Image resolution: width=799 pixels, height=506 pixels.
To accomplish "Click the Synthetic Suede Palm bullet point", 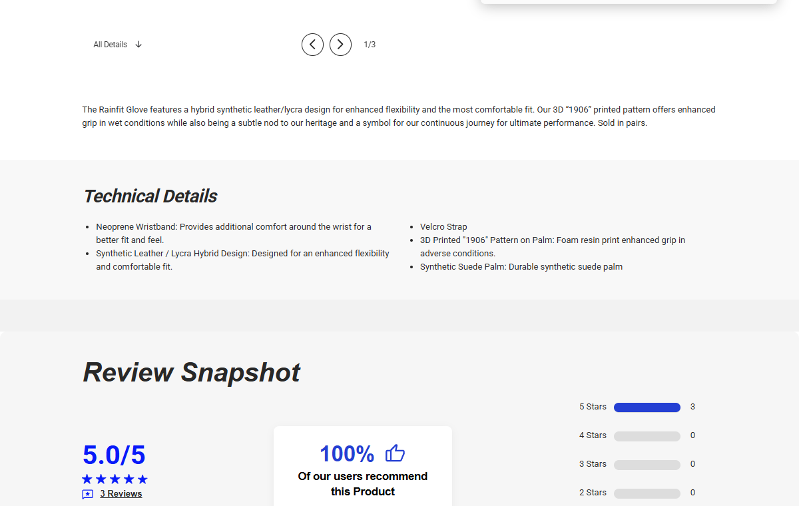I will (521, 267).
